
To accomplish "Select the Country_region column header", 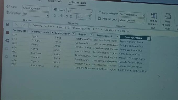I will 133,38.
